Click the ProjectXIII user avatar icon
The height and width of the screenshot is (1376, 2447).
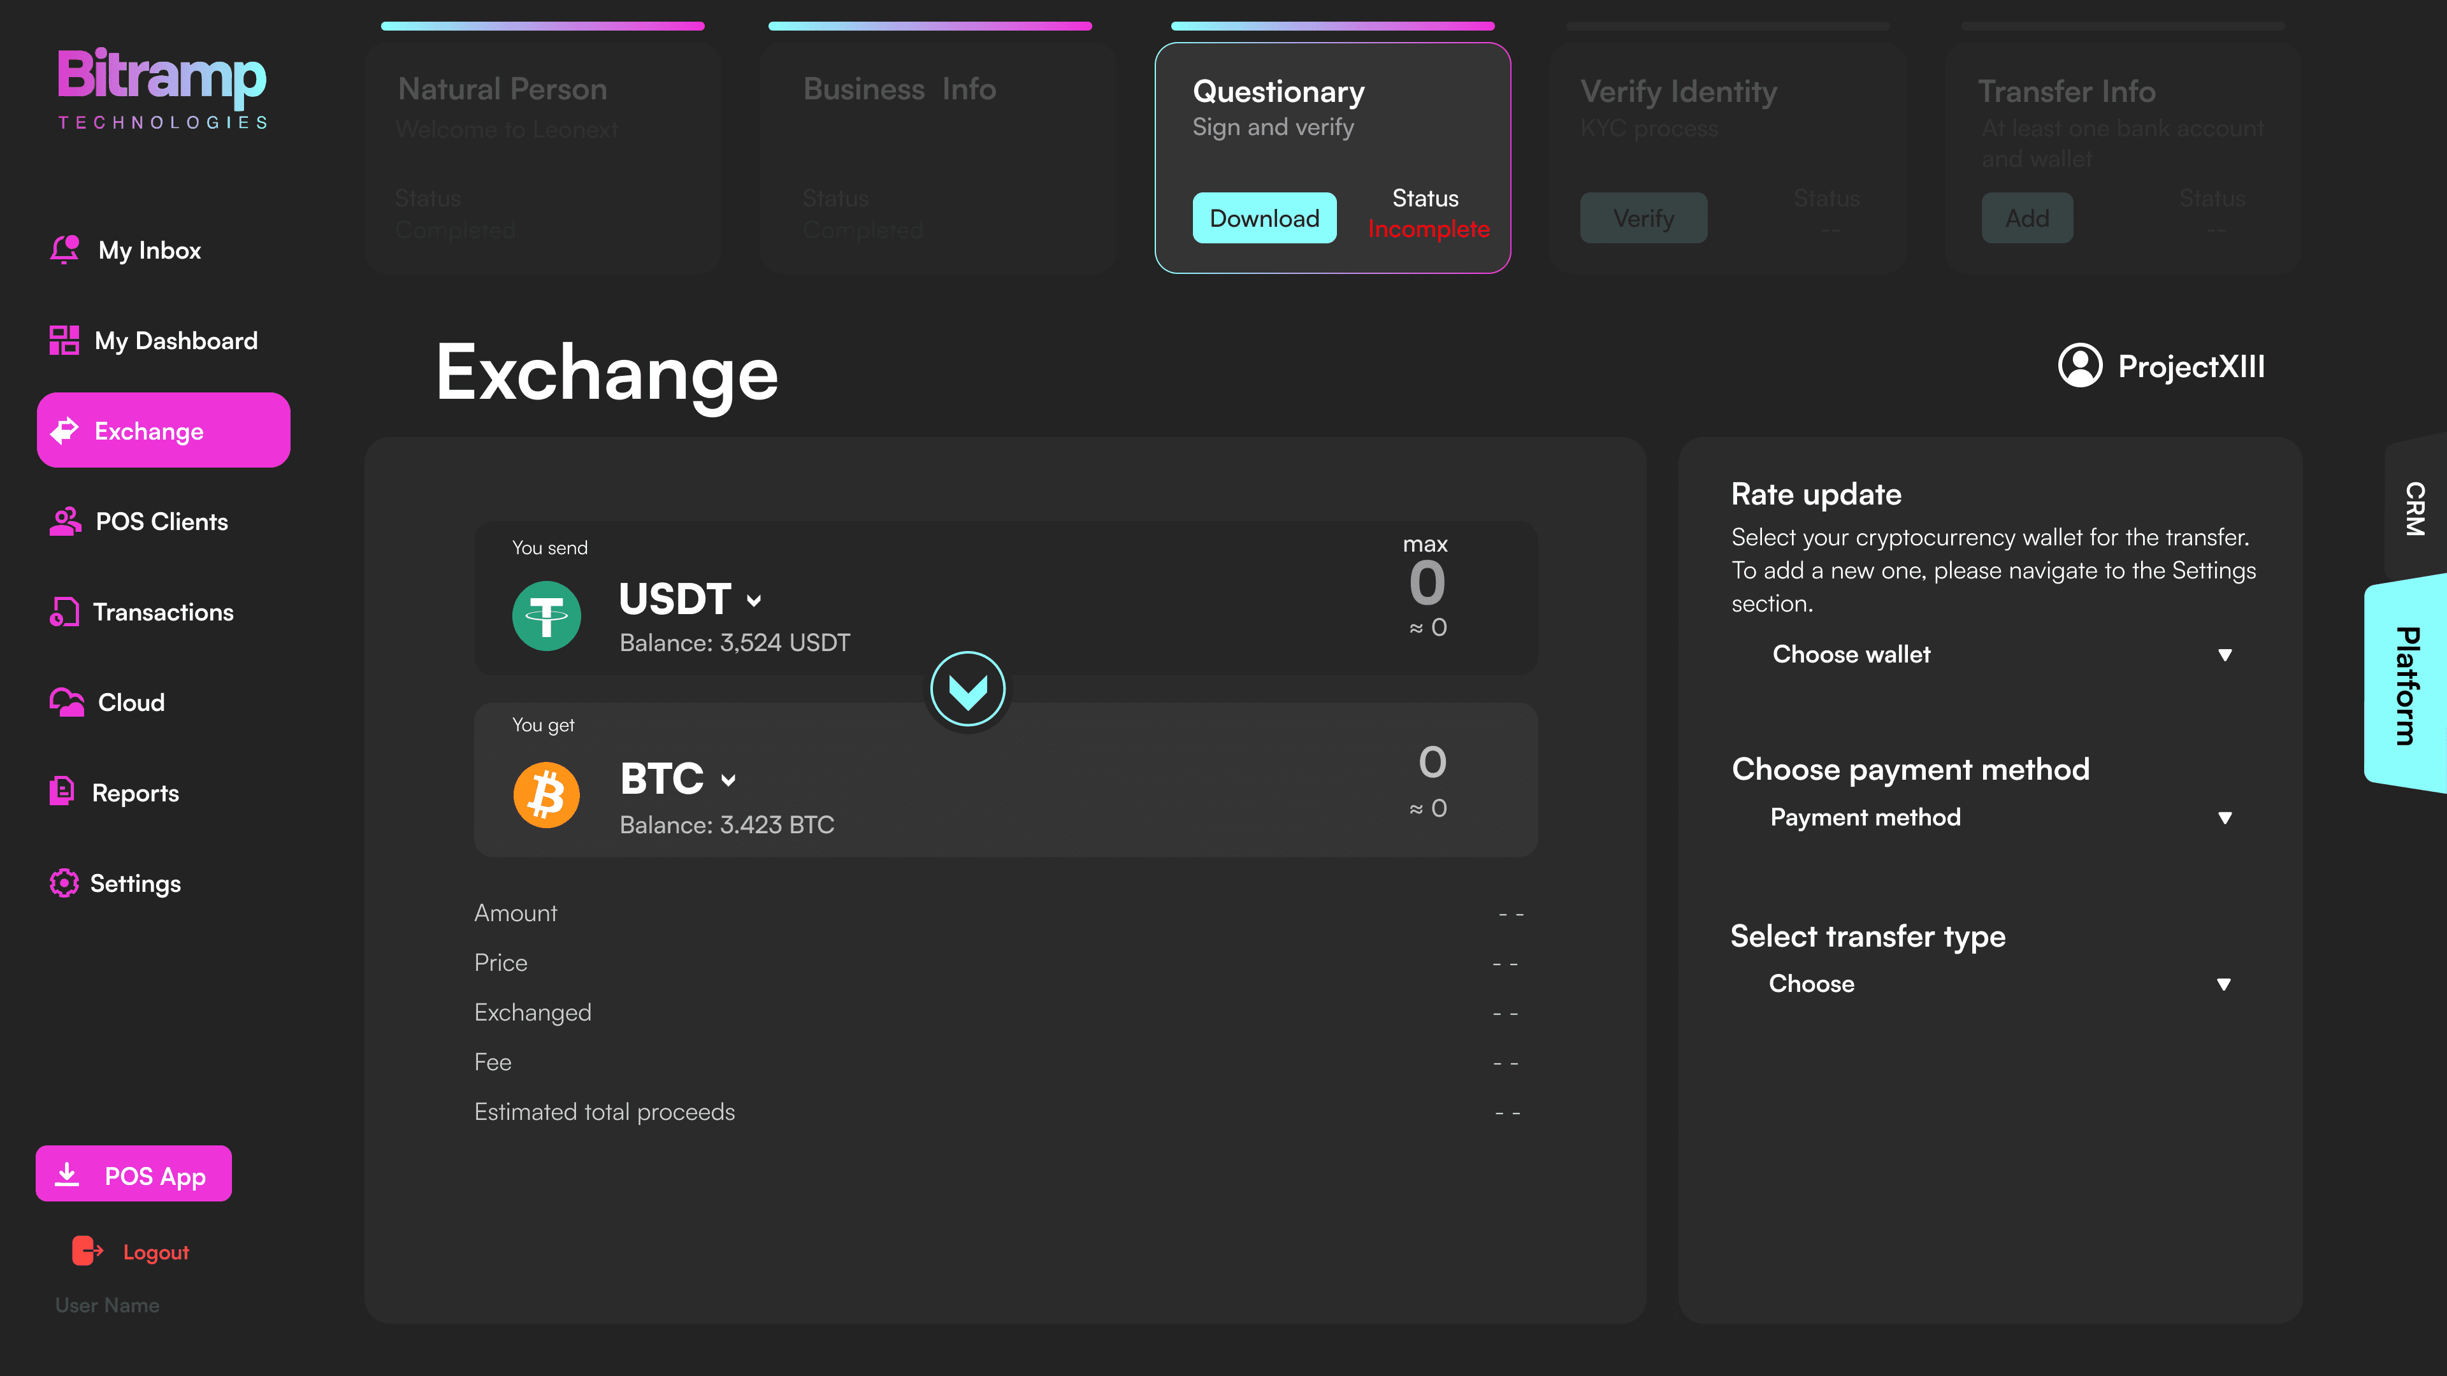[x=2079, y=366]
